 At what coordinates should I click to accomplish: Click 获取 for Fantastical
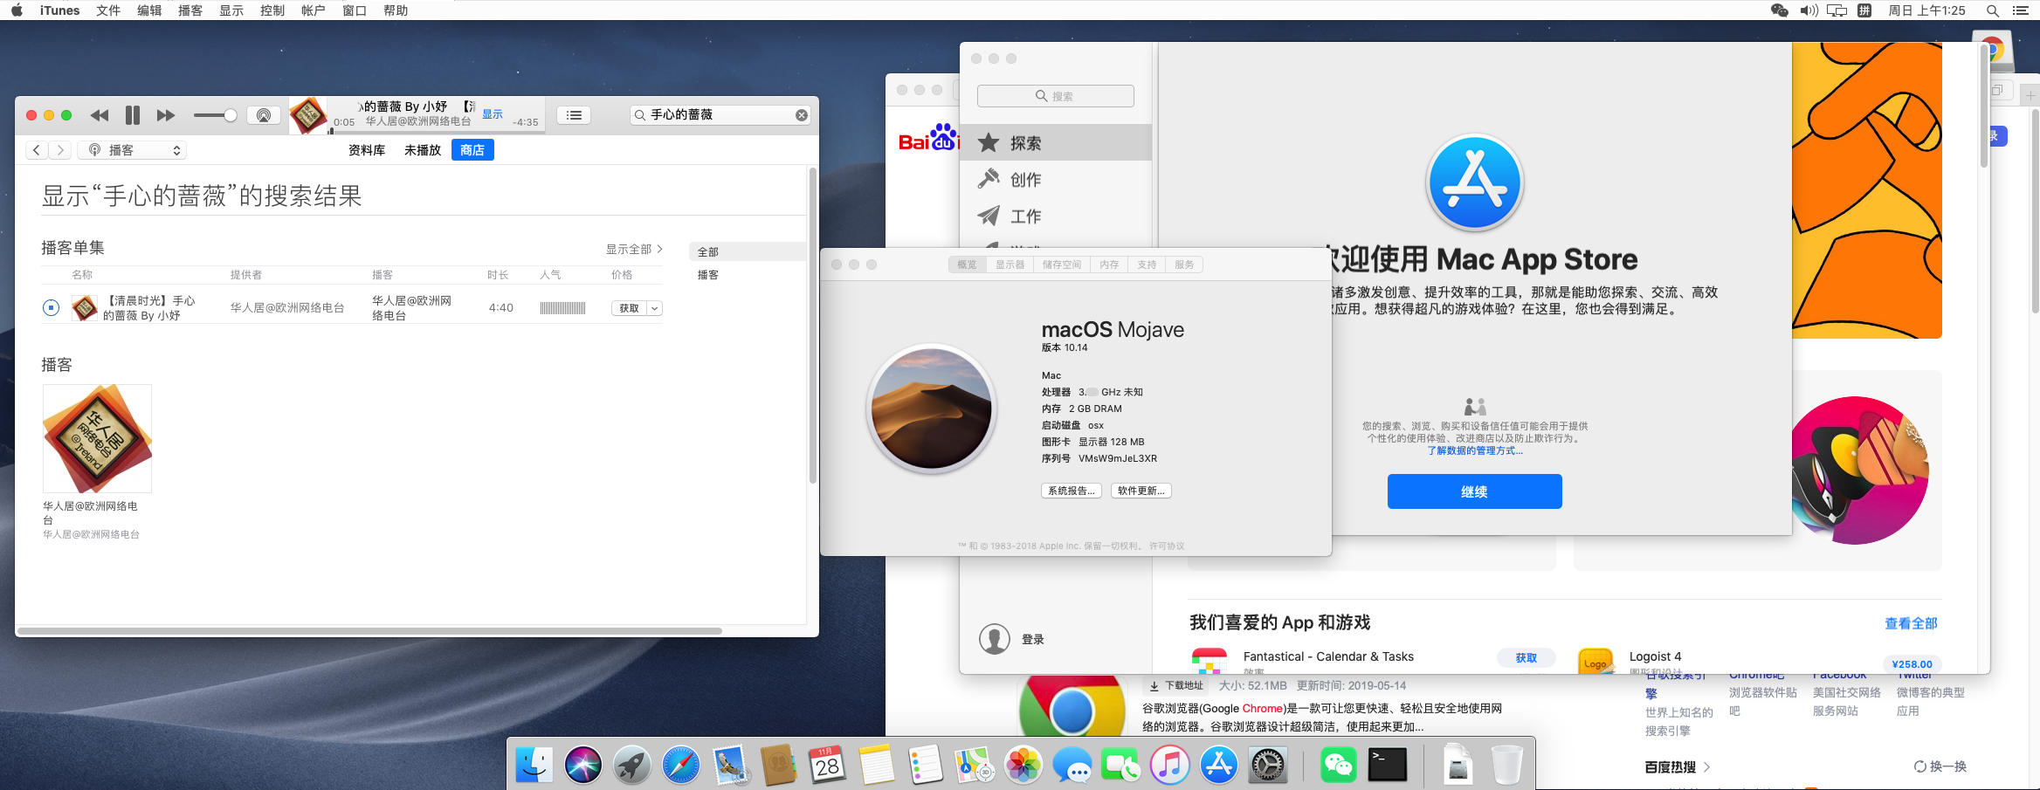pyautogui.click(x=1526, y=657)
